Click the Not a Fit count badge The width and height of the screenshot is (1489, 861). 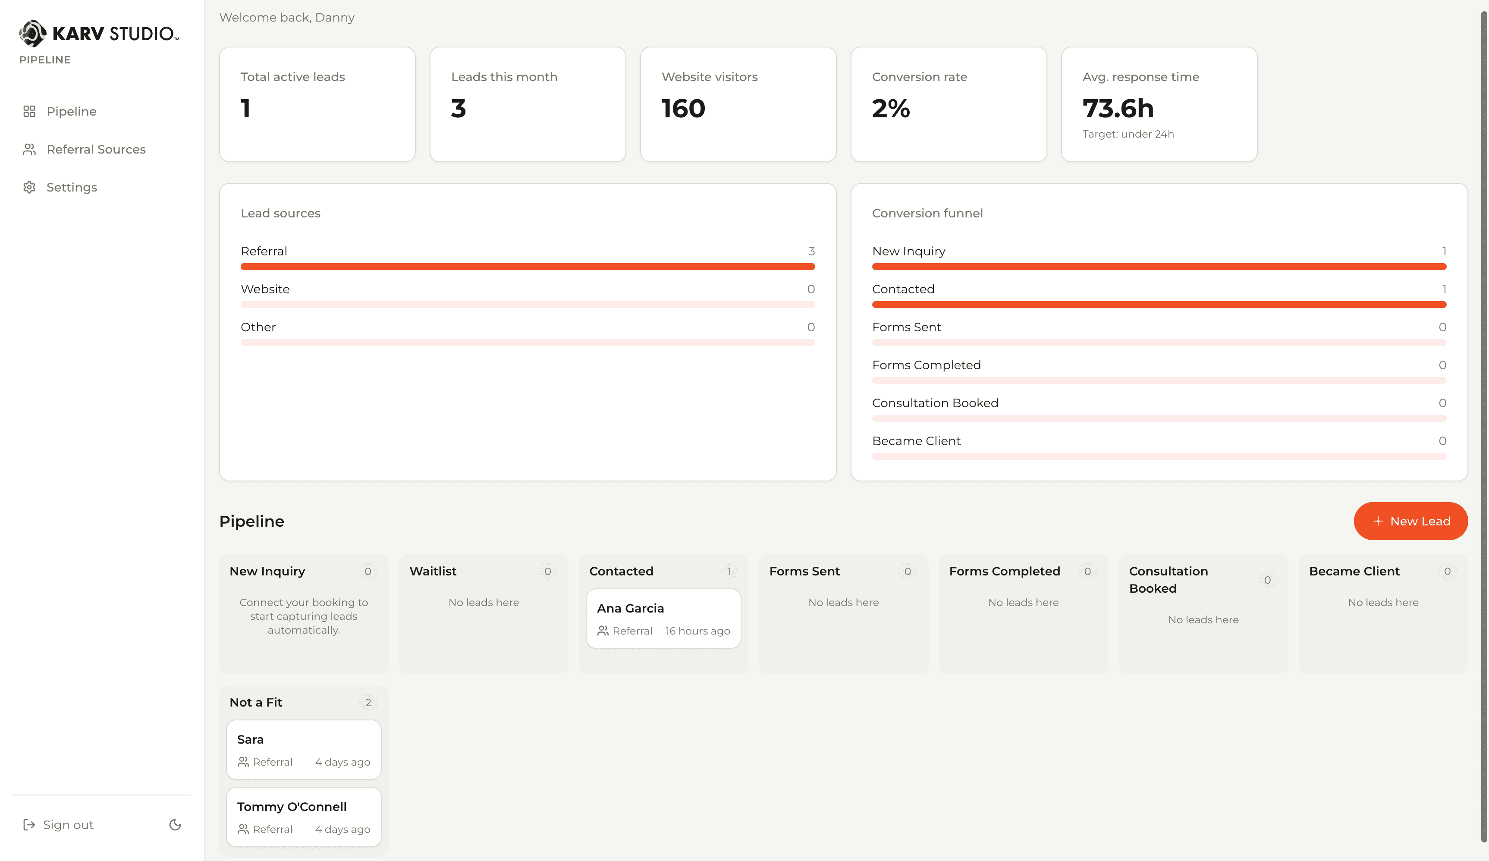(x=368, y=702)
